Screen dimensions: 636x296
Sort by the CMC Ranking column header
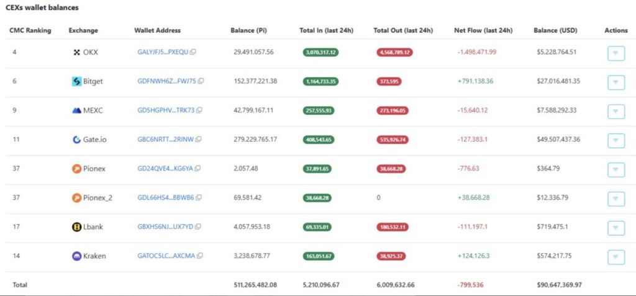(30, 30)
